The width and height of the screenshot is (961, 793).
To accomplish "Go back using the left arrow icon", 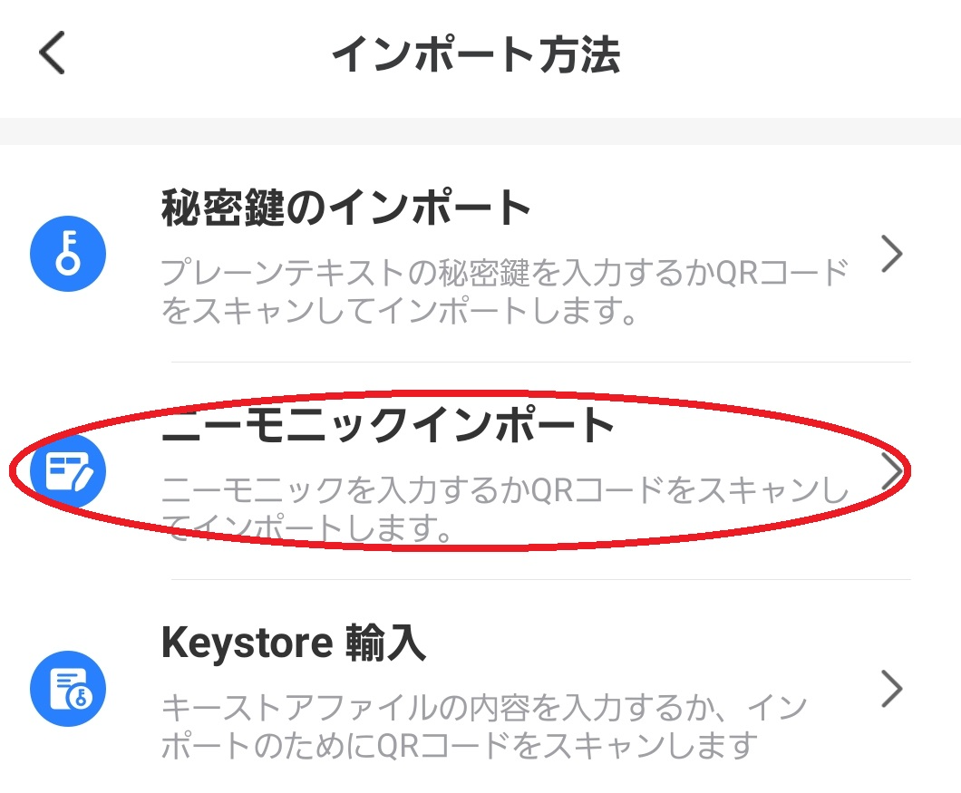I will click(52, 53).
